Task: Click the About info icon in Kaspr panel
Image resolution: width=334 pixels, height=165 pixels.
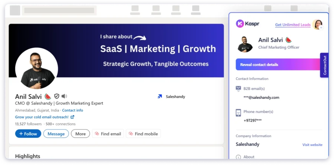Action: [238, 157]
